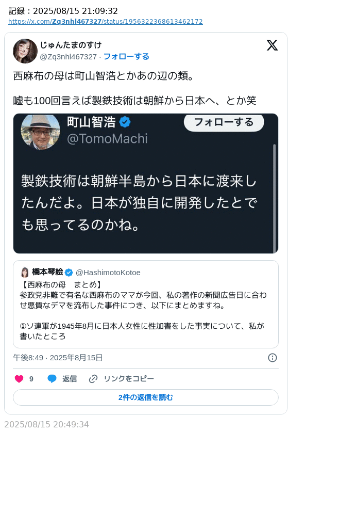Click the @HashimotoKotoe handle
The width and height of the screenshot is (340, 527).
click(x=108, y=273)
